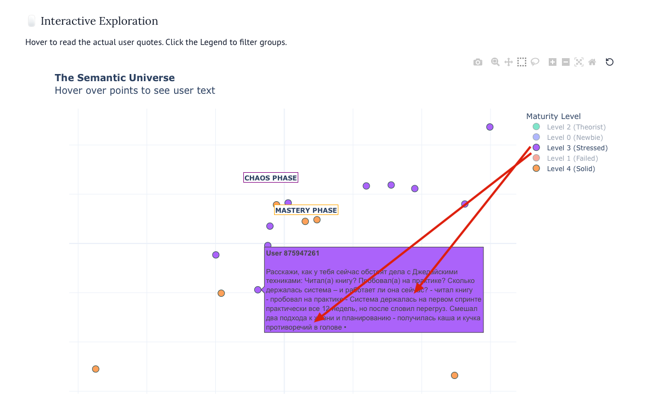Select the Zoom tool in the modebar
This screenshot has width=663, height=419.
click(x=495, y=62)
